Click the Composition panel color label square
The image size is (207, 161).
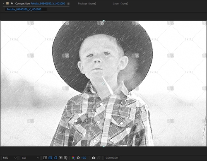pyautogui.click(x=7, y=3)
